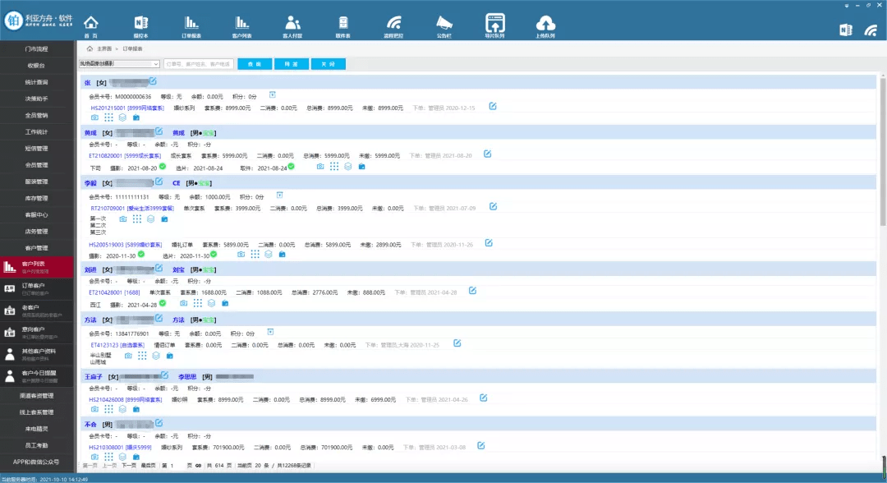The height and width of the screenshot is (483, 887).
Task: Select 员工考勤 in left sidebar
Action: point(37,445)
